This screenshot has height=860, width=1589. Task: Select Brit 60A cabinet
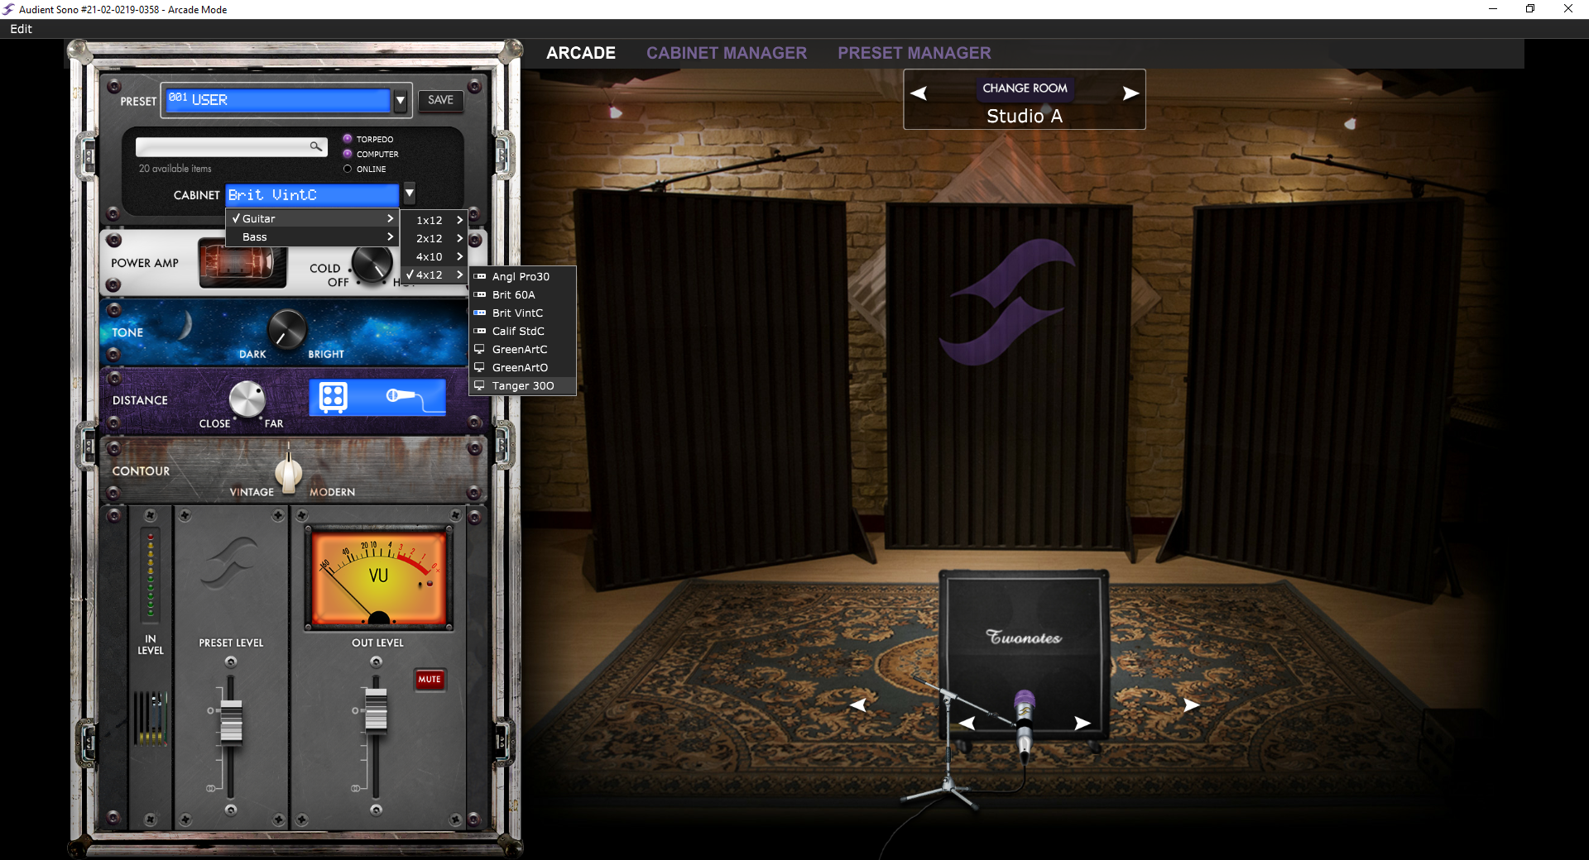coord(523,294)
